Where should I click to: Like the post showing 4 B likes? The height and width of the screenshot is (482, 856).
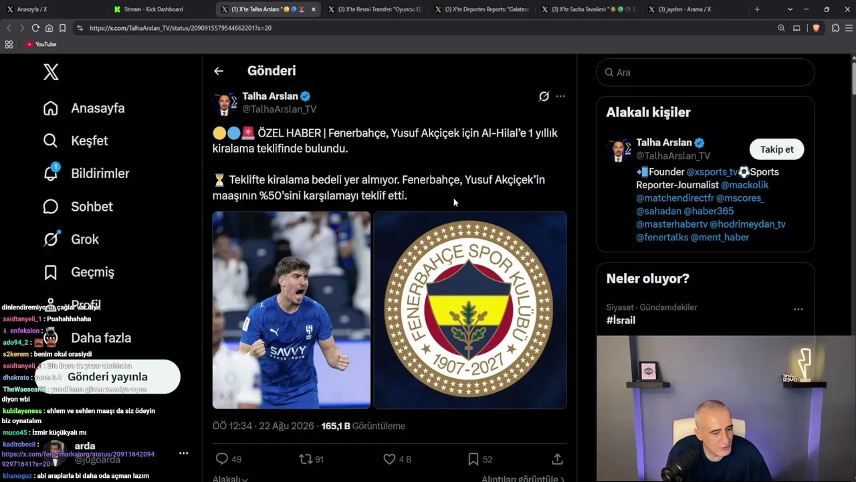tap(397, 459)
